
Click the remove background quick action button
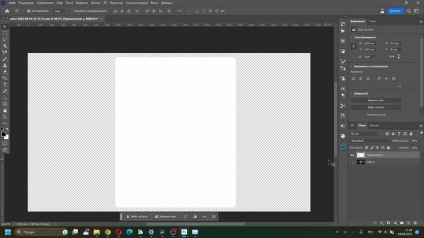(376, 100)
